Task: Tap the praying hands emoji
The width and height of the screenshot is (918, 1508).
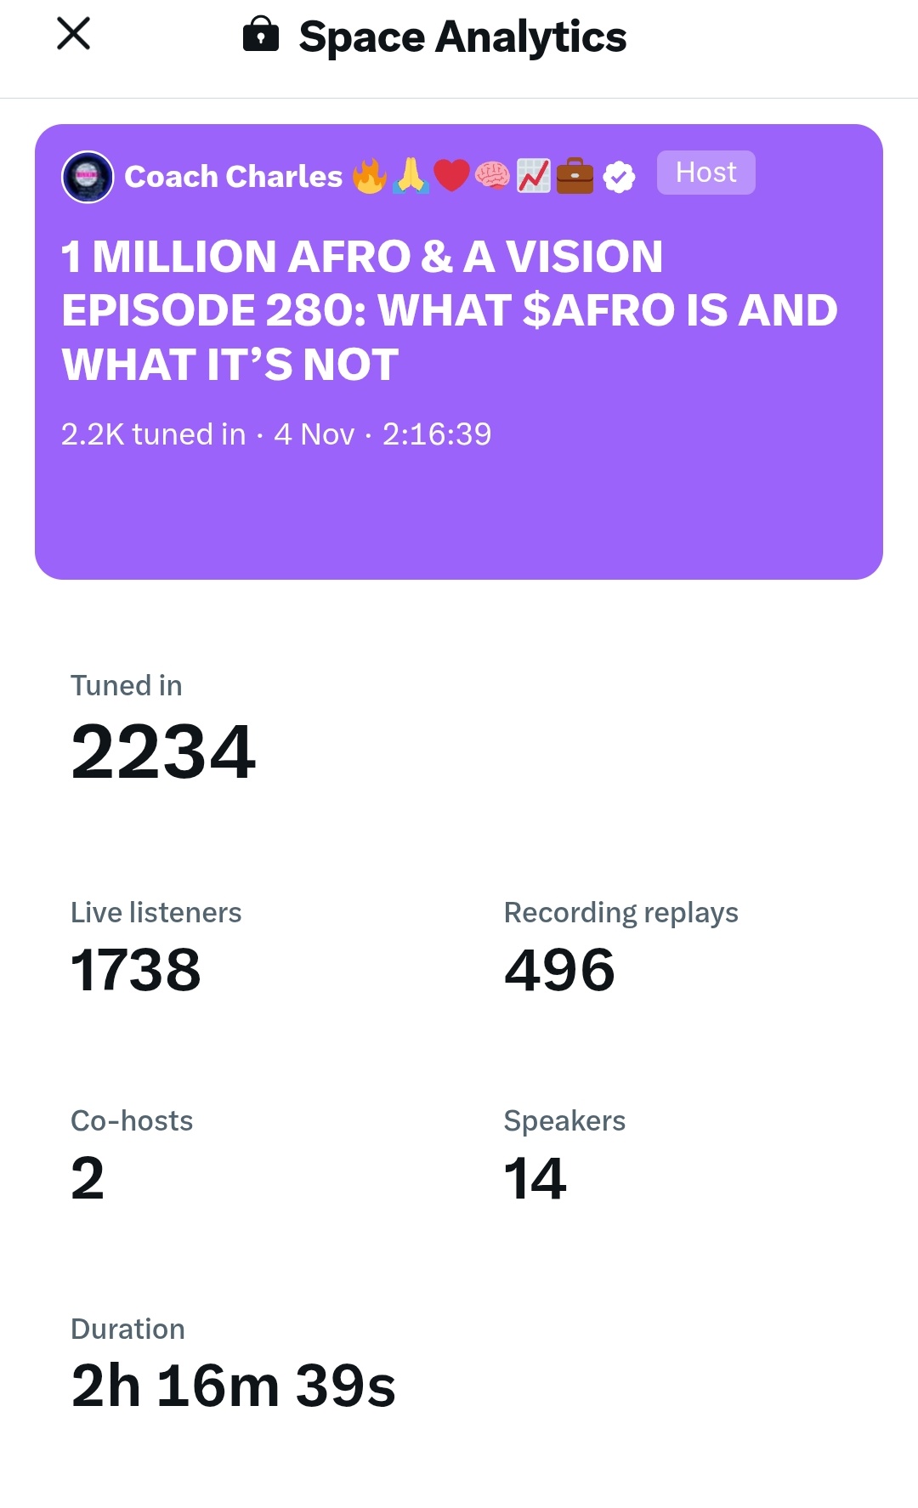Action: [411, 177]
